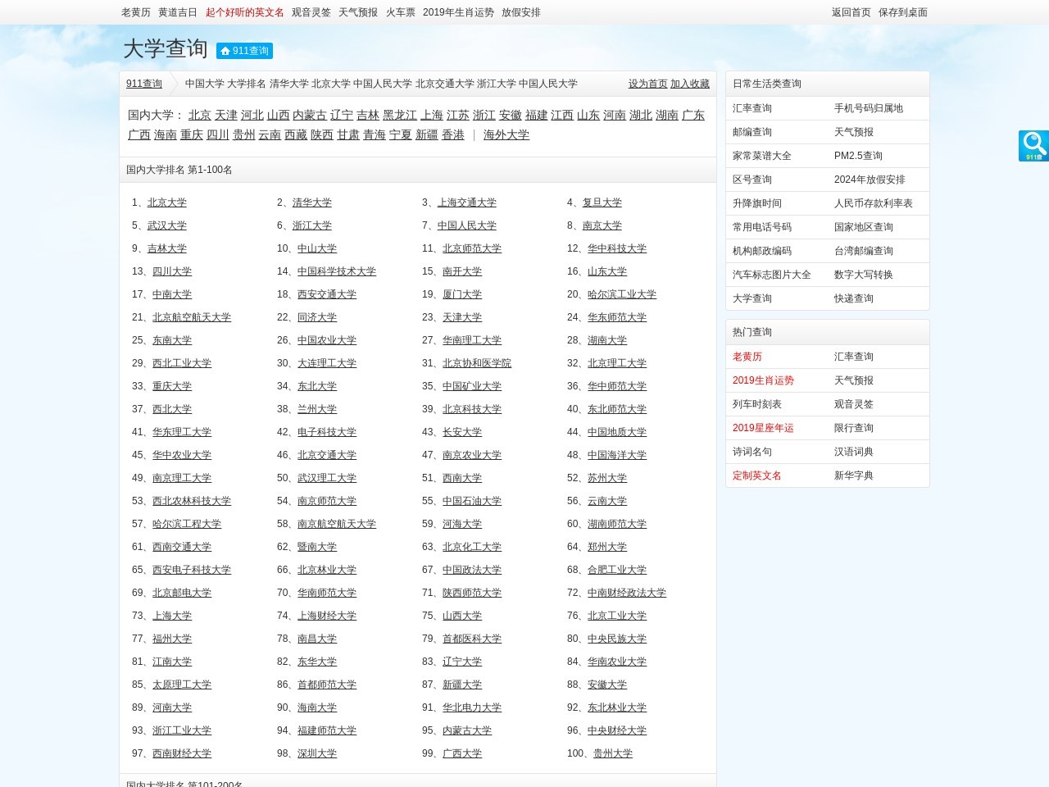Select 海外大学 category link
This screenshot has width=1049, height=787.
(506, 134)
